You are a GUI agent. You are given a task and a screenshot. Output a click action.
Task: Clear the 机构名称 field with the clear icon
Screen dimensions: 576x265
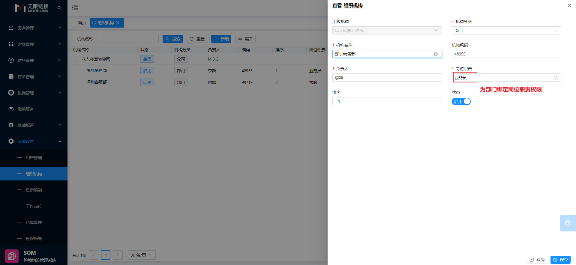tap(436, 54)
